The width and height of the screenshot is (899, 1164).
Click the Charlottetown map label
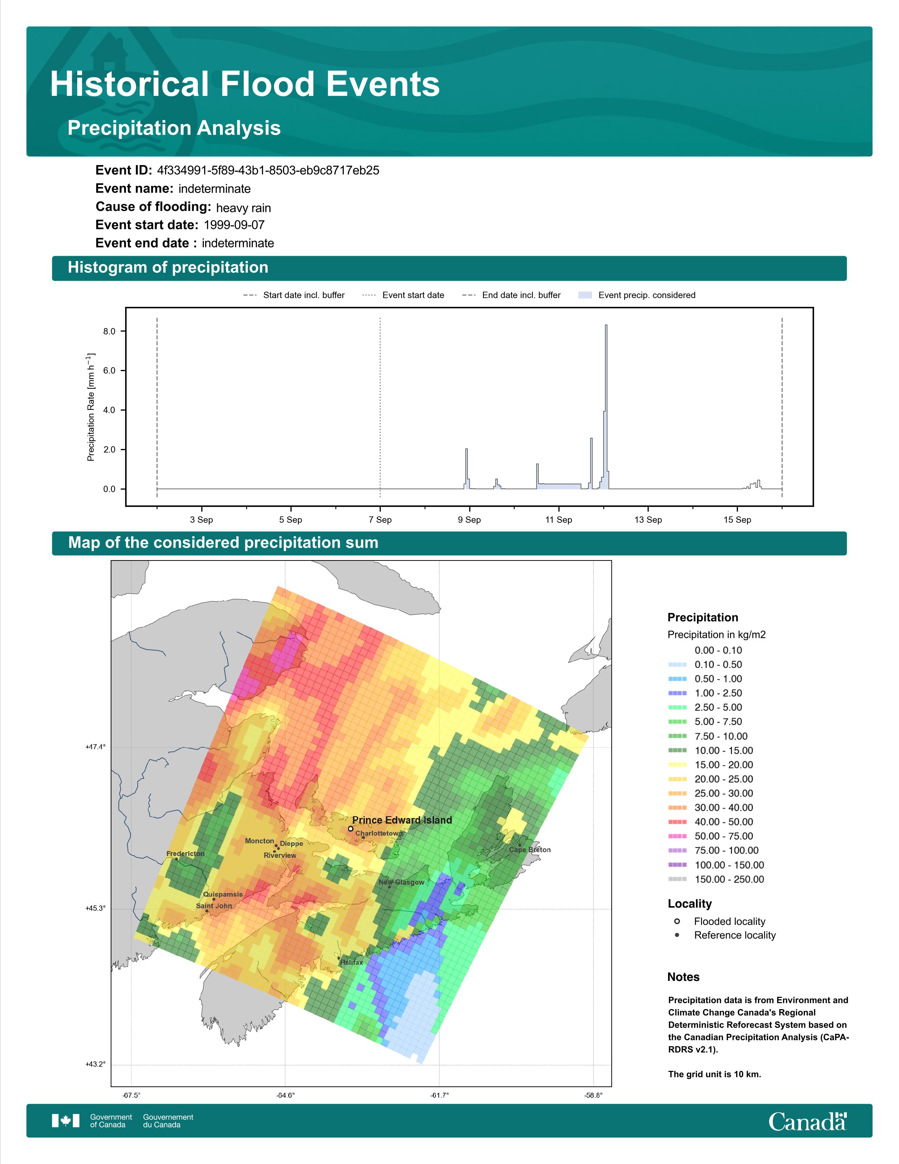tap(379, 833)
